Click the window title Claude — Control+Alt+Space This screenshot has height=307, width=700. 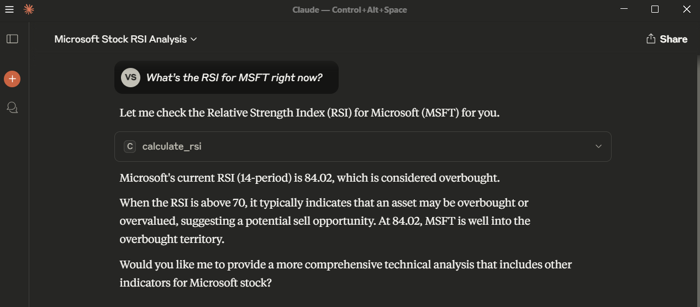(x=350, y=9)
